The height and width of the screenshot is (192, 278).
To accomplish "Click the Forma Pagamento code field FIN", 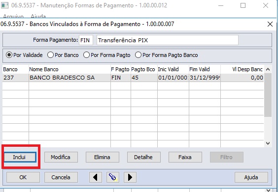I will (86, 40).
